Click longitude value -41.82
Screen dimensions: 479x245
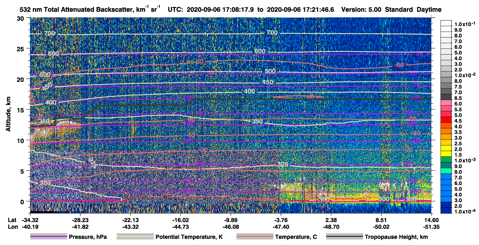[80, 227]
